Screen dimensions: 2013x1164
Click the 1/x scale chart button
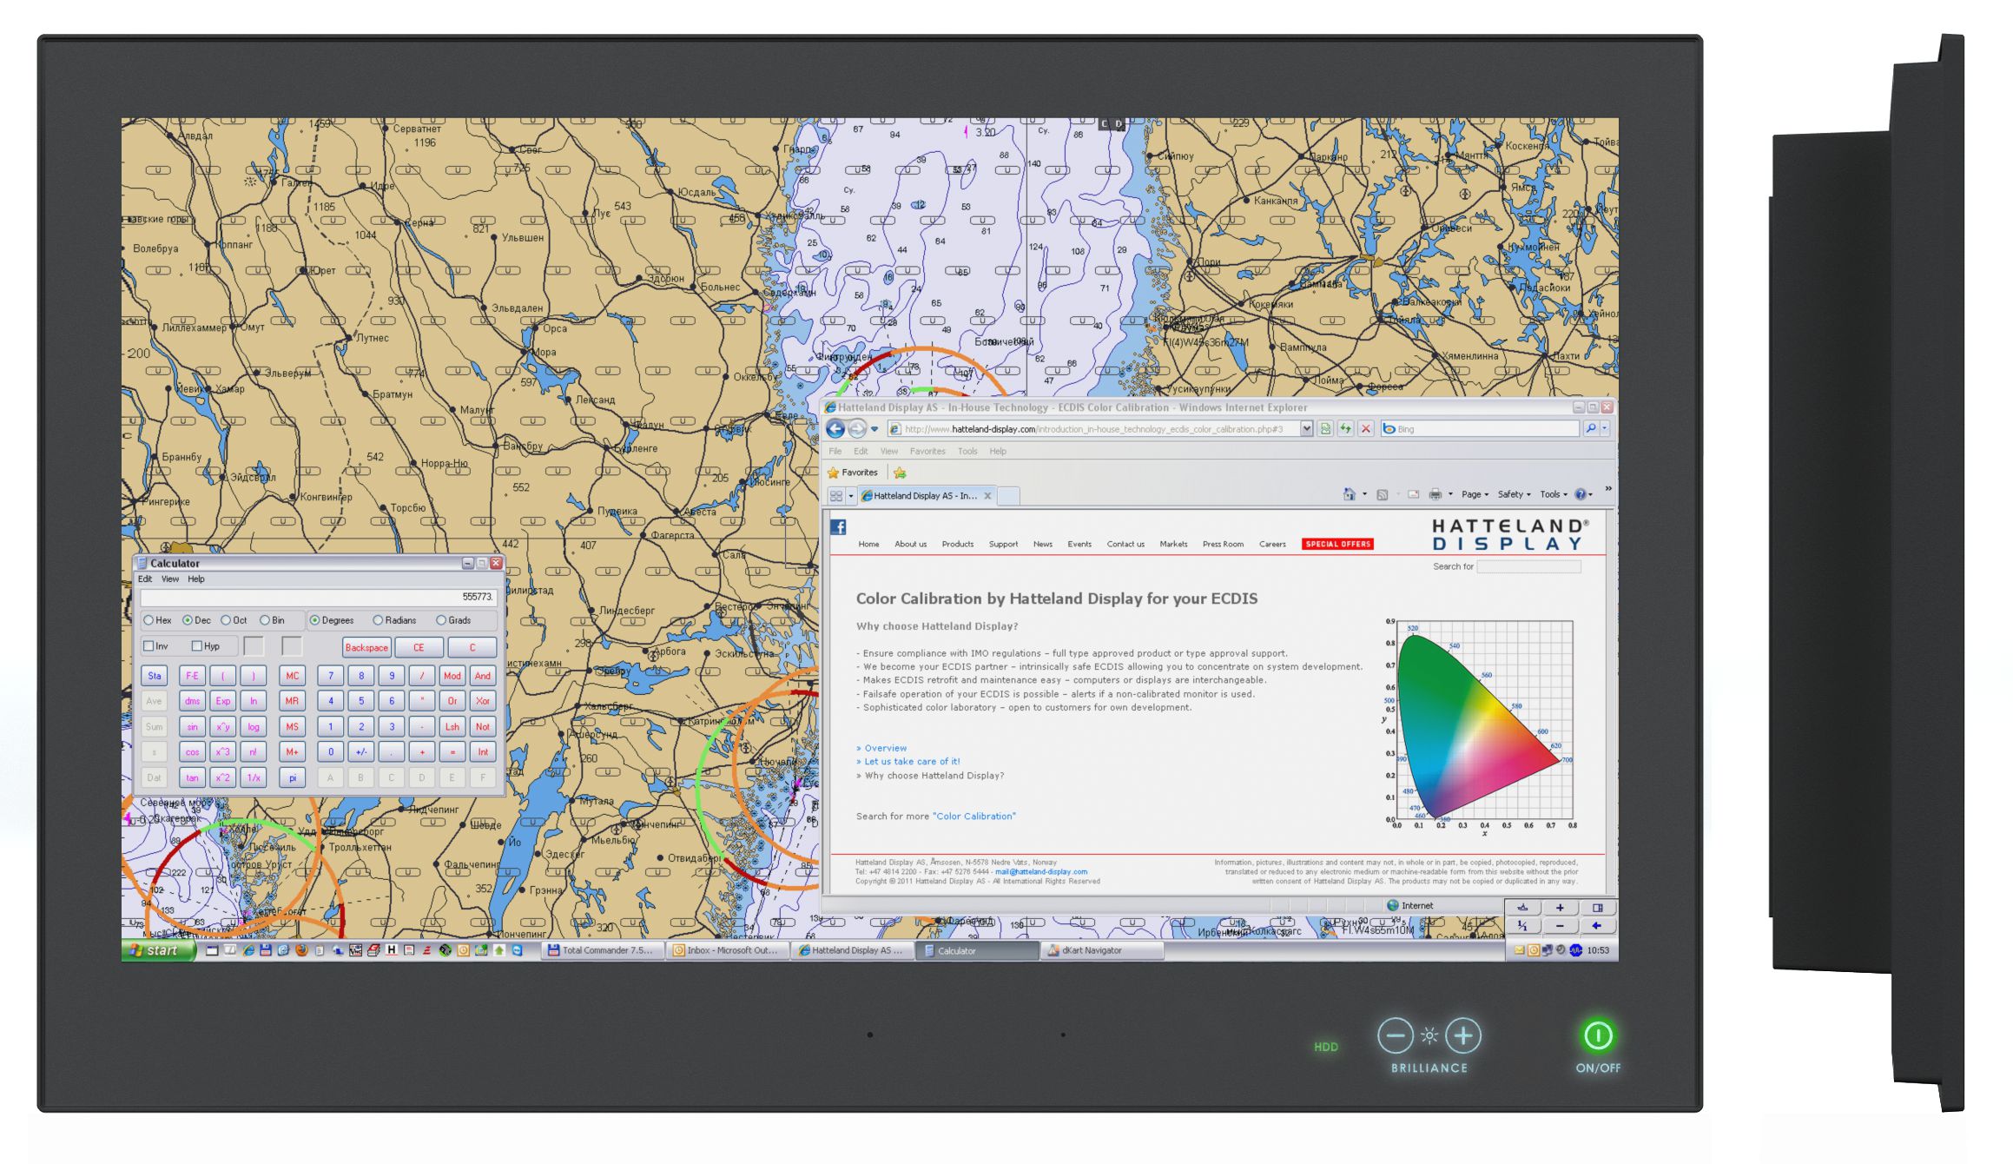[x=1522, y=926]
